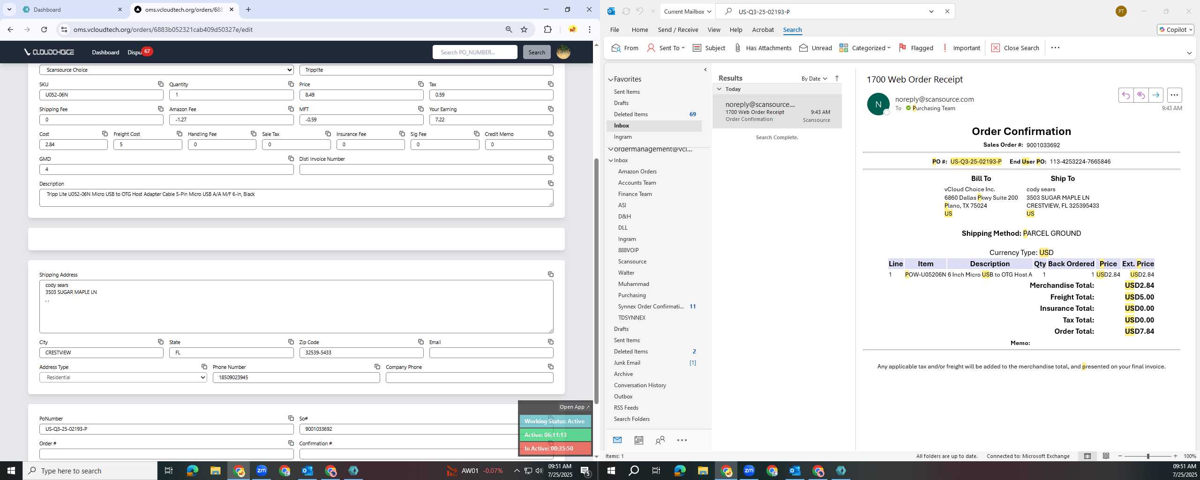Open Outlook Calendar view icon
Image resolution: width=1200 pixels, height=480 pixels.
pyautogui.click(x=638, y=440)
